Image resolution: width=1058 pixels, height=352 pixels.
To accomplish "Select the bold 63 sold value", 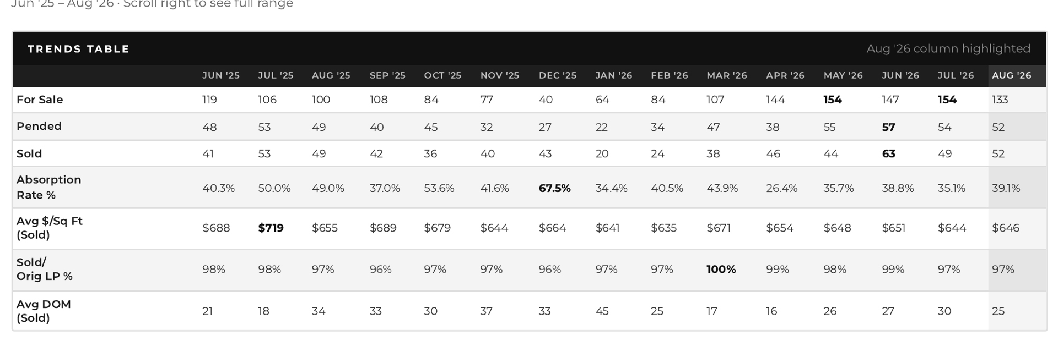I will [888, 154].
